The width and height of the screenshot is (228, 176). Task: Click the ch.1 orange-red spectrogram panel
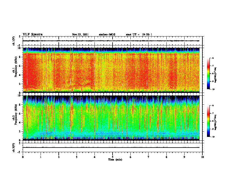click(x=111, y=70)
